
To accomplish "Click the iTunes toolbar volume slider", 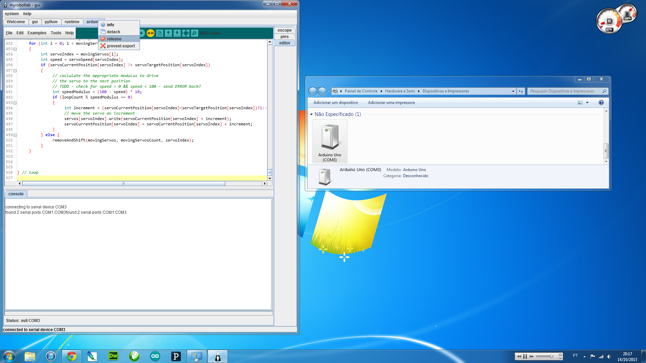I will pos(545,356).
